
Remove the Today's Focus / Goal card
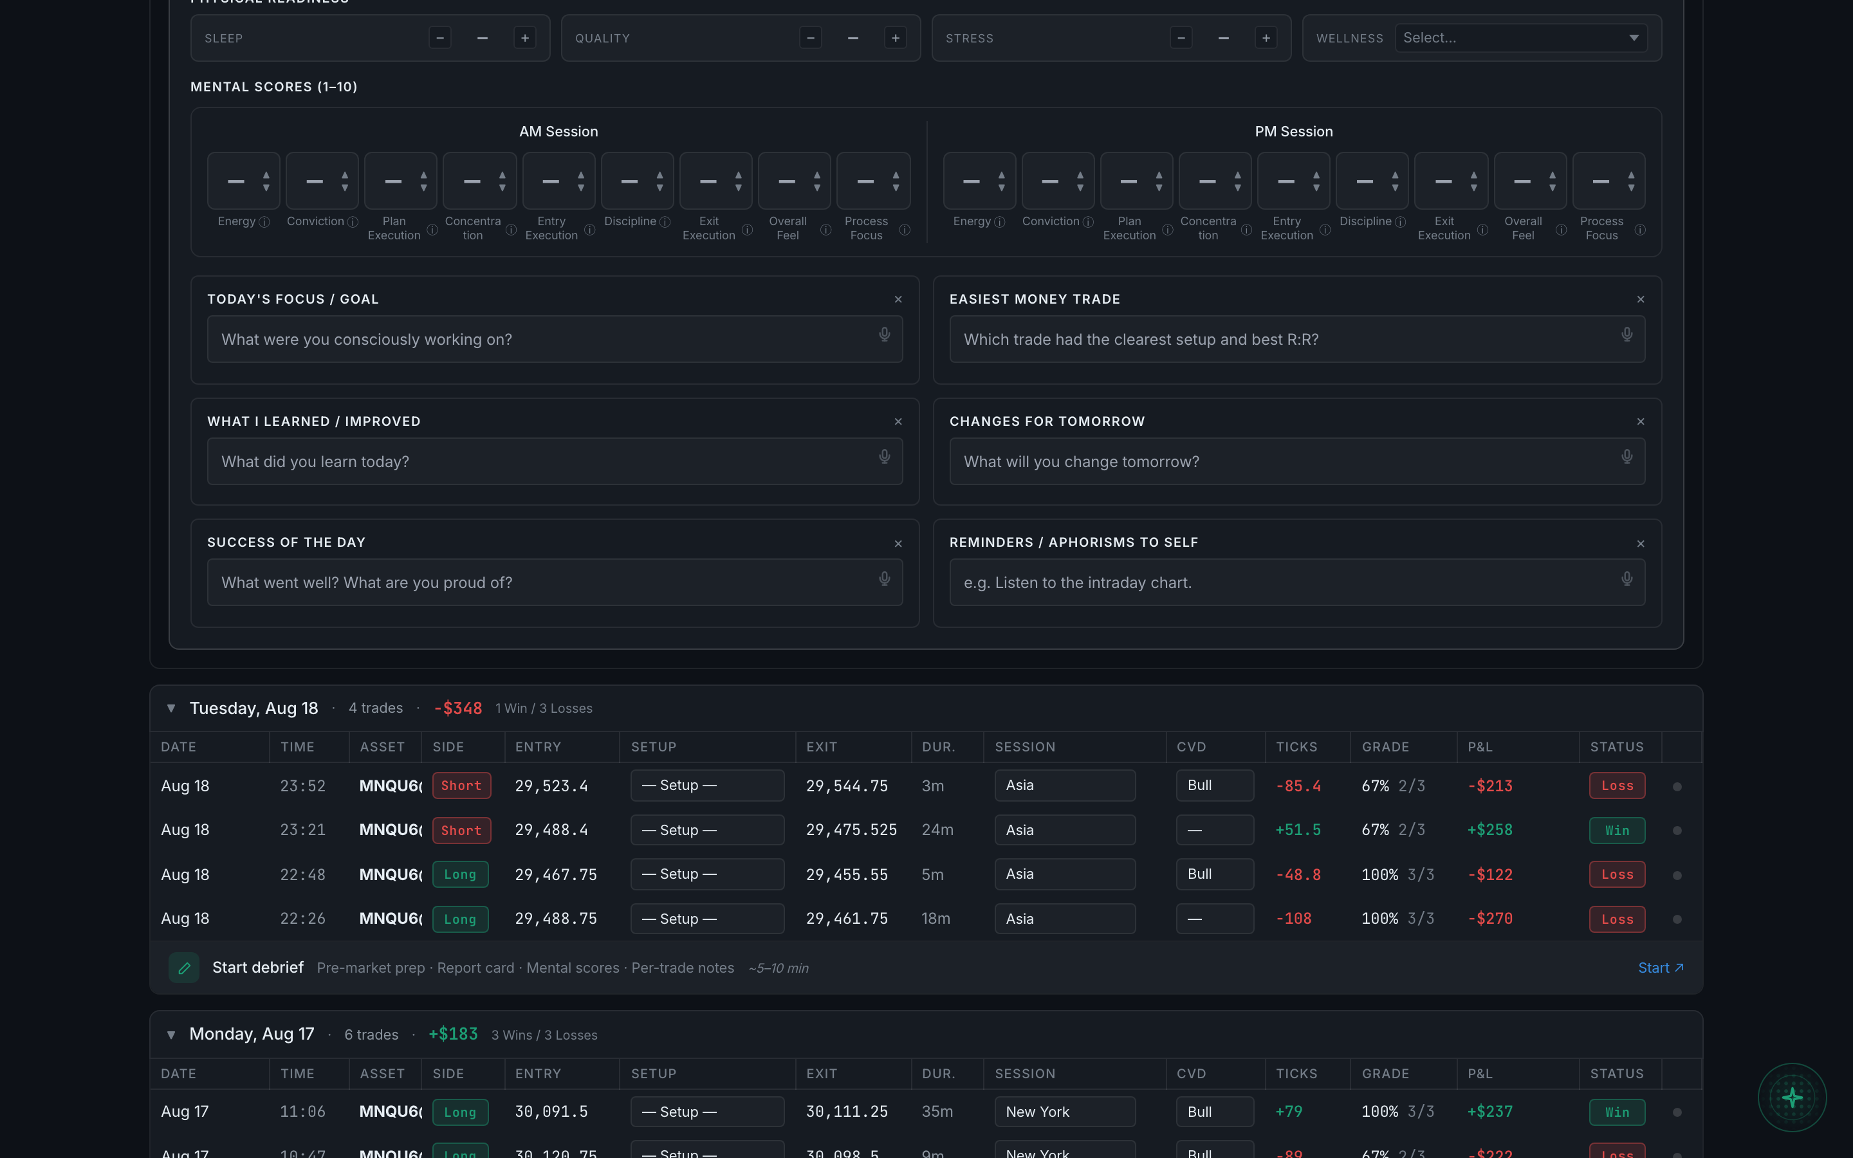click(898, 299)
